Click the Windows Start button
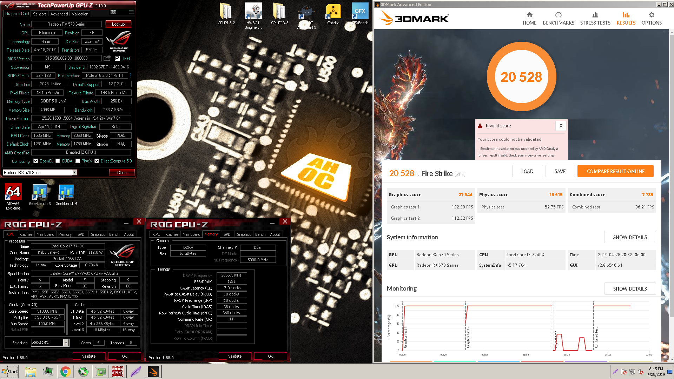The height and width of the screenshot is (379, 674). click(10, 372)
